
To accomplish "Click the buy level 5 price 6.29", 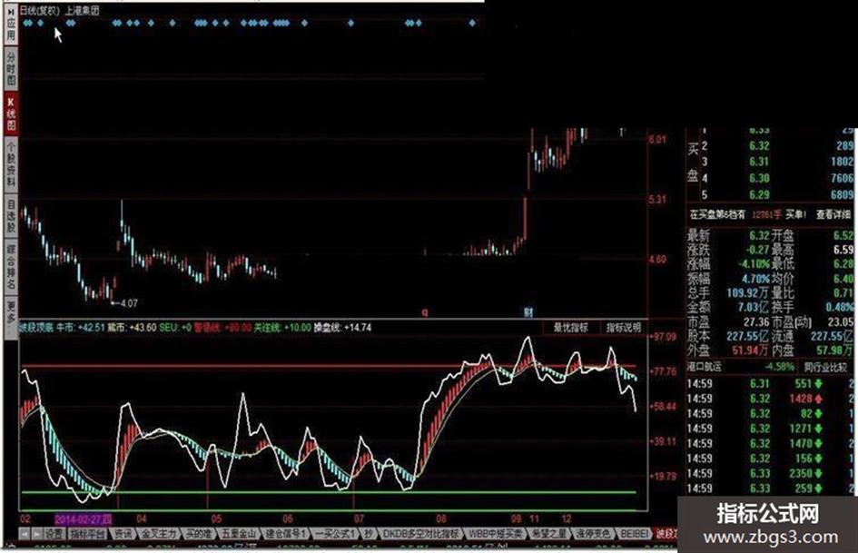I will point(759,194).
